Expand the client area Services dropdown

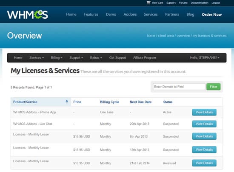[x=37, y=58]
